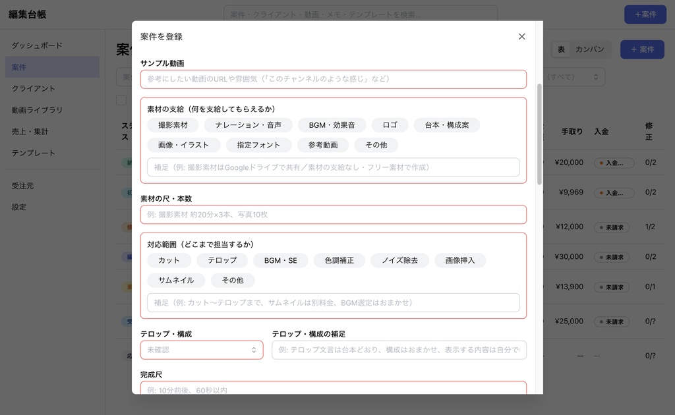Screen dimensions: 675x415
Task: Toggle the カット chip
Action: 169,261
